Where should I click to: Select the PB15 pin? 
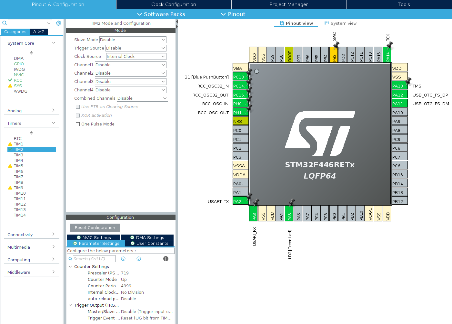point(400,175)
